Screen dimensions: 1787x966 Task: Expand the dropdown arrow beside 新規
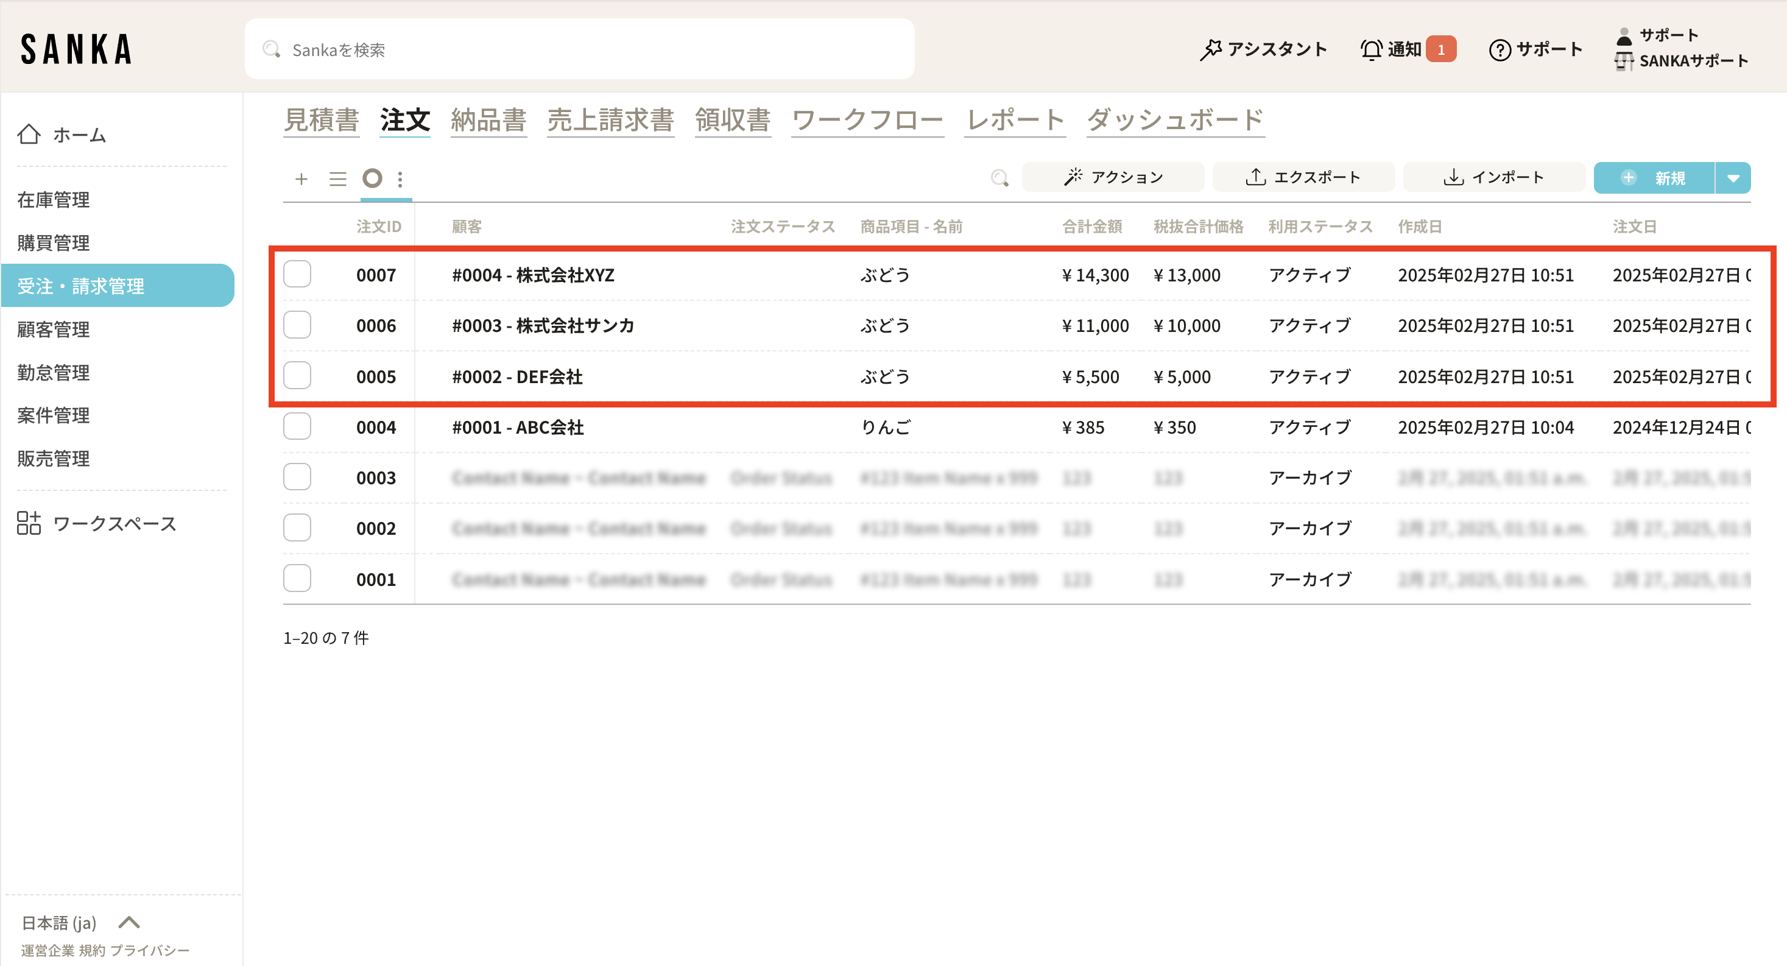[1733, 178]
